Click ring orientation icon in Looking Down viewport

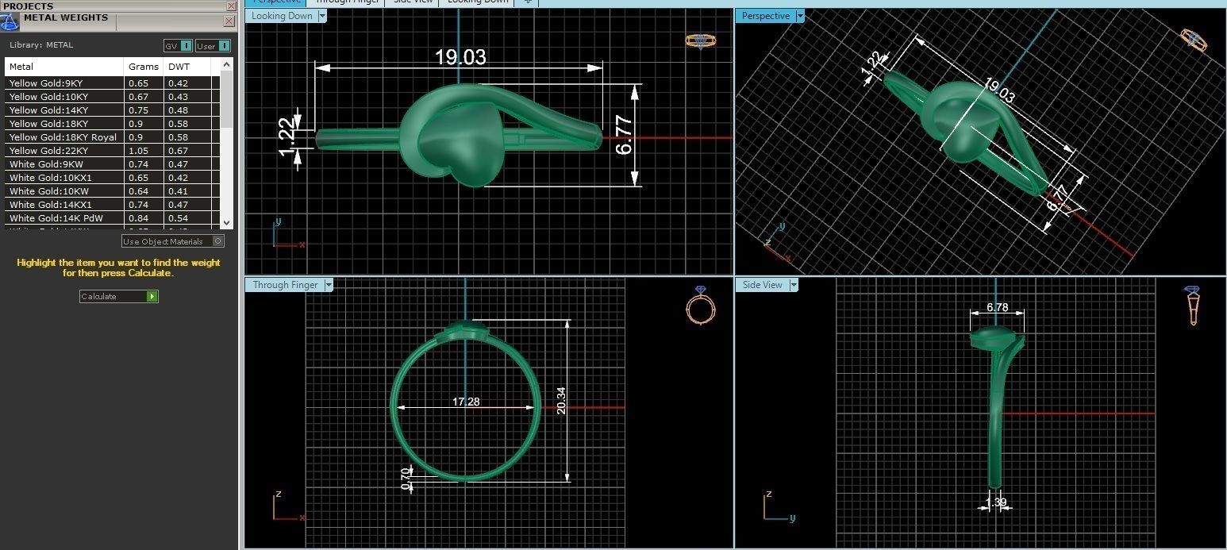point(701,40)
